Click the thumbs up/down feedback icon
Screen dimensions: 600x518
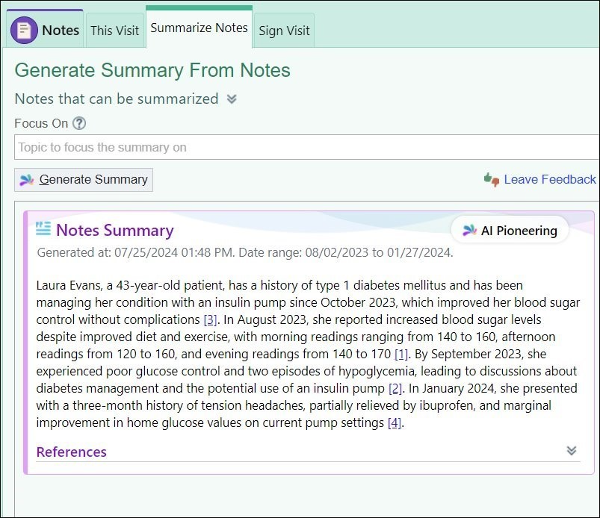point(492,179)
